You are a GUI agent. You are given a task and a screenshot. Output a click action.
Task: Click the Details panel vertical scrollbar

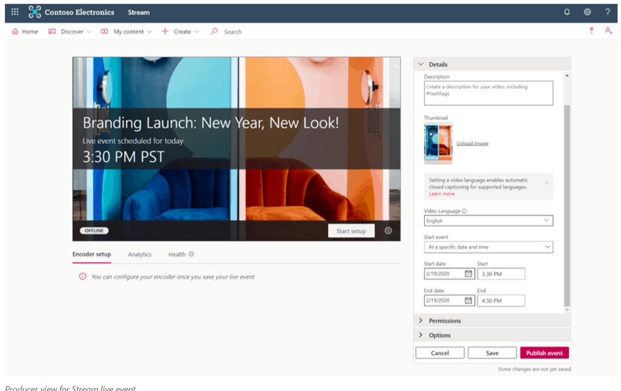coord(567,206)
